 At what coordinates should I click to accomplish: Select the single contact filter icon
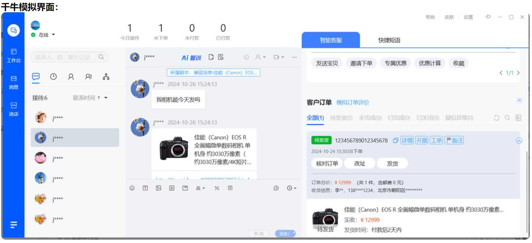click(71, 76)
